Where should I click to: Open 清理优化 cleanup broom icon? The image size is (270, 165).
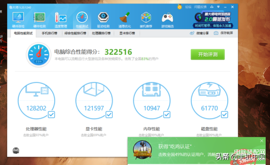[125, 17]
